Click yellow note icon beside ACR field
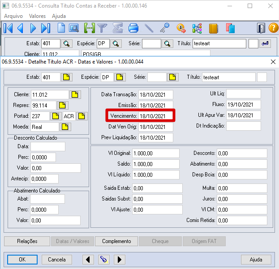The width and height of the screenshot is (279, 269). [82, 116]
